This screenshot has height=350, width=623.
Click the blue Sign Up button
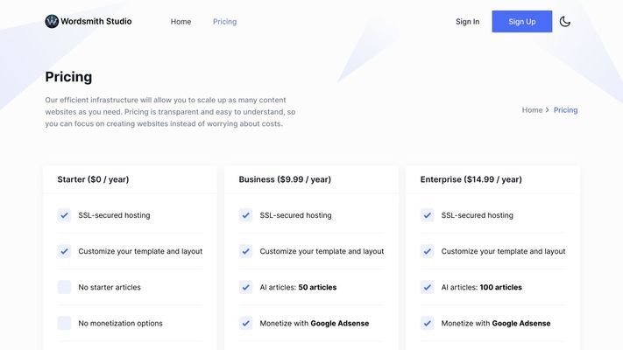pyautogui.click(x=521, y=21)
